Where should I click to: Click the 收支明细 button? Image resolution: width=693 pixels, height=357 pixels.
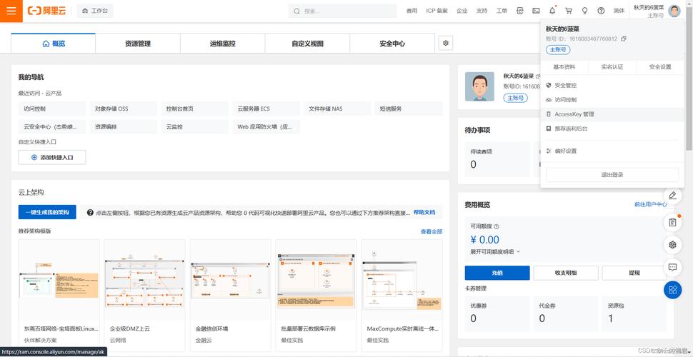566,273
